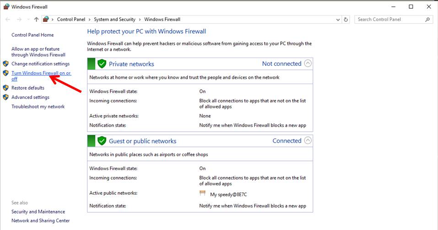The width and height of the screenshot is (438, 230).
Task: Click shield icon beside Change notification settings
Action: click(x=5, y=64)
